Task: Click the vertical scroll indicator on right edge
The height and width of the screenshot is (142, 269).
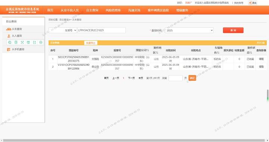Action: click(x=268, y=95)
